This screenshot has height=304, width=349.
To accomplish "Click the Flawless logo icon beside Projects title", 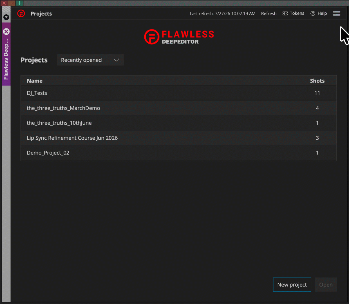I will coord(21,13).
